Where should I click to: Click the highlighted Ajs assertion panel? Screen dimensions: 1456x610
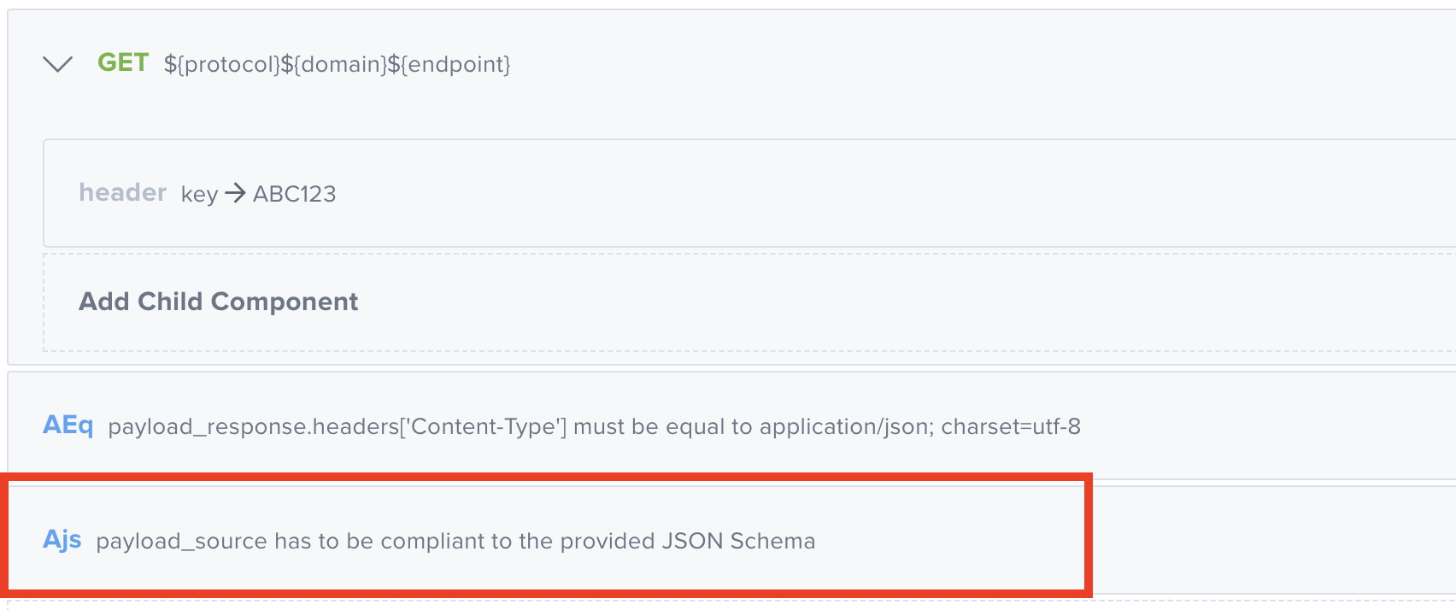point(547,538)
